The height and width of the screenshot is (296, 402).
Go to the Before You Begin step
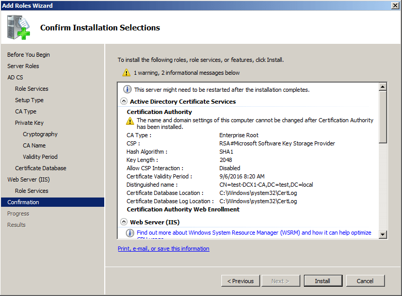[x=28, y=55]
